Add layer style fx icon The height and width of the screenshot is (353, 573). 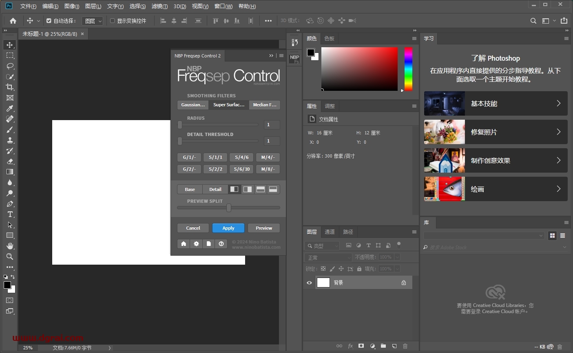click(x=350, y=346)
